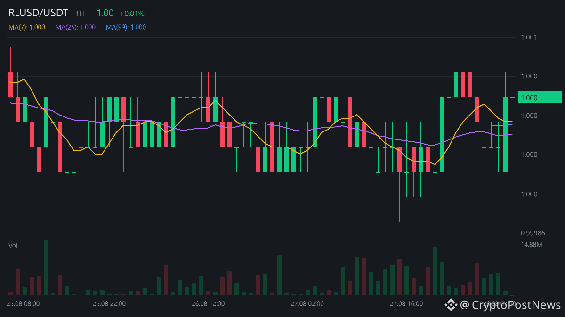Screen dimensions: 565x317
Task: Click the 25.08 08:00 time label
Action: click(x=23, y=304)
